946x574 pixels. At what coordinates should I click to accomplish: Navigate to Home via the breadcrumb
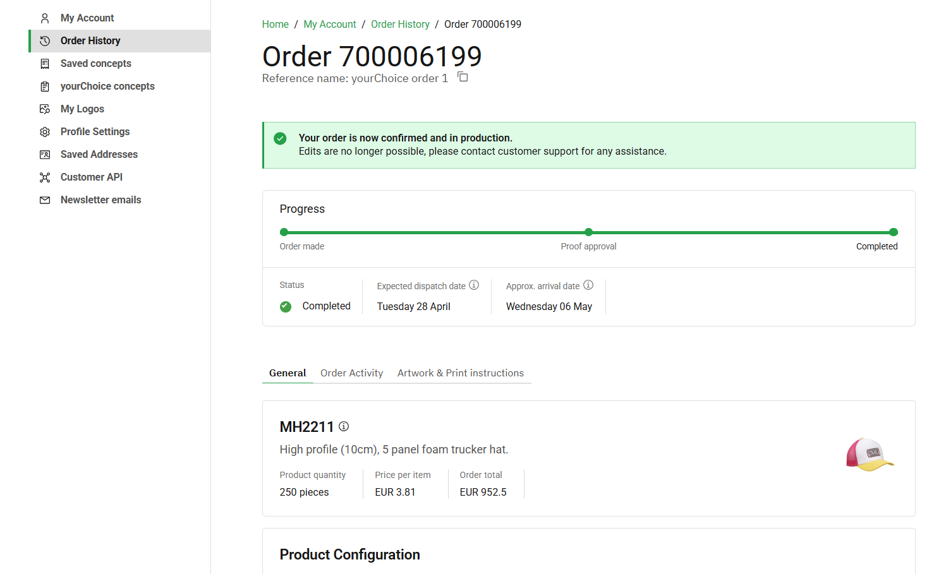pyautogui.click(x=275, y=24)
